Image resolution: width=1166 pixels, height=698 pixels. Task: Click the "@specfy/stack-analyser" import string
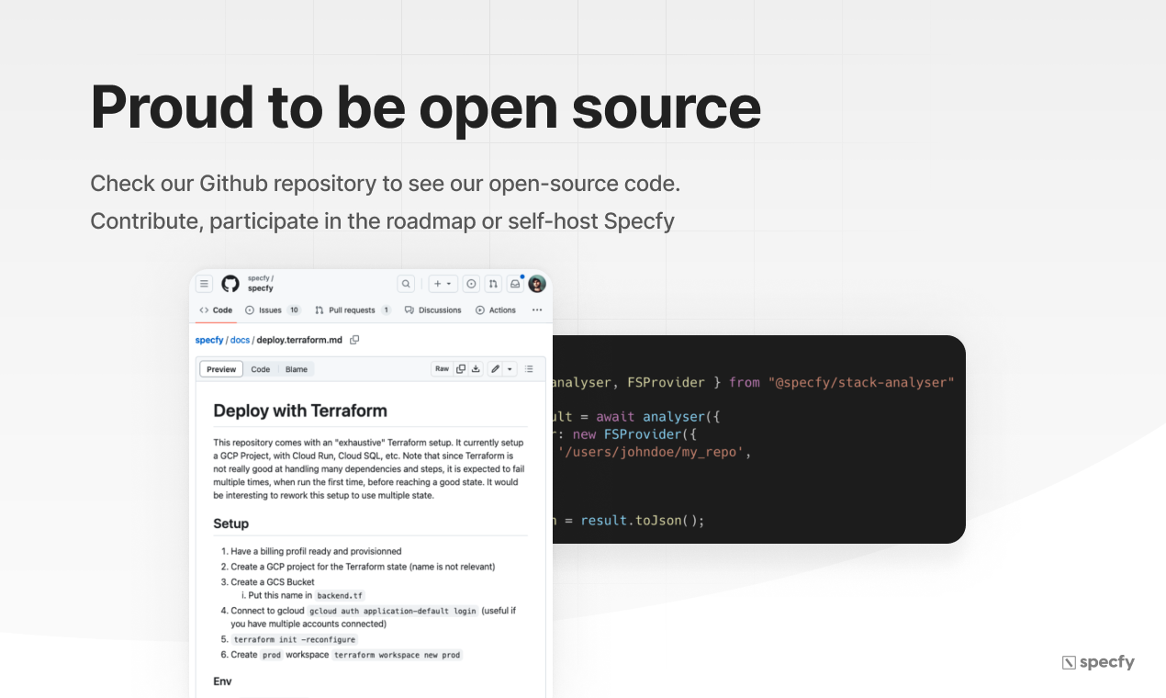(x=861, y=382)
